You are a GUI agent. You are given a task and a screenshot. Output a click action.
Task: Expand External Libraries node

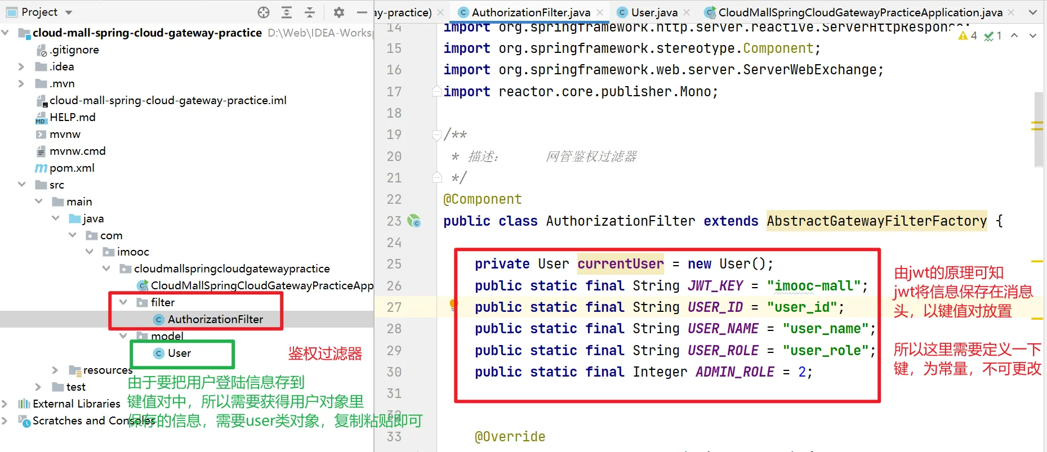click(x=5, y=404)
